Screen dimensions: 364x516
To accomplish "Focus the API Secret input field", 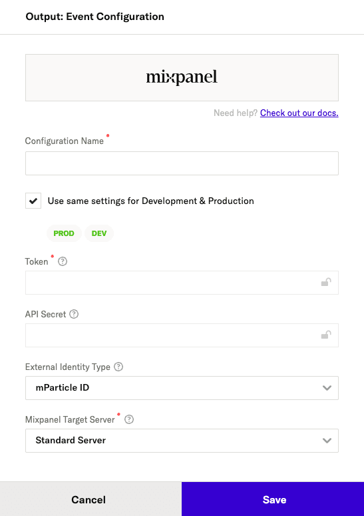I will coord(182,335).
